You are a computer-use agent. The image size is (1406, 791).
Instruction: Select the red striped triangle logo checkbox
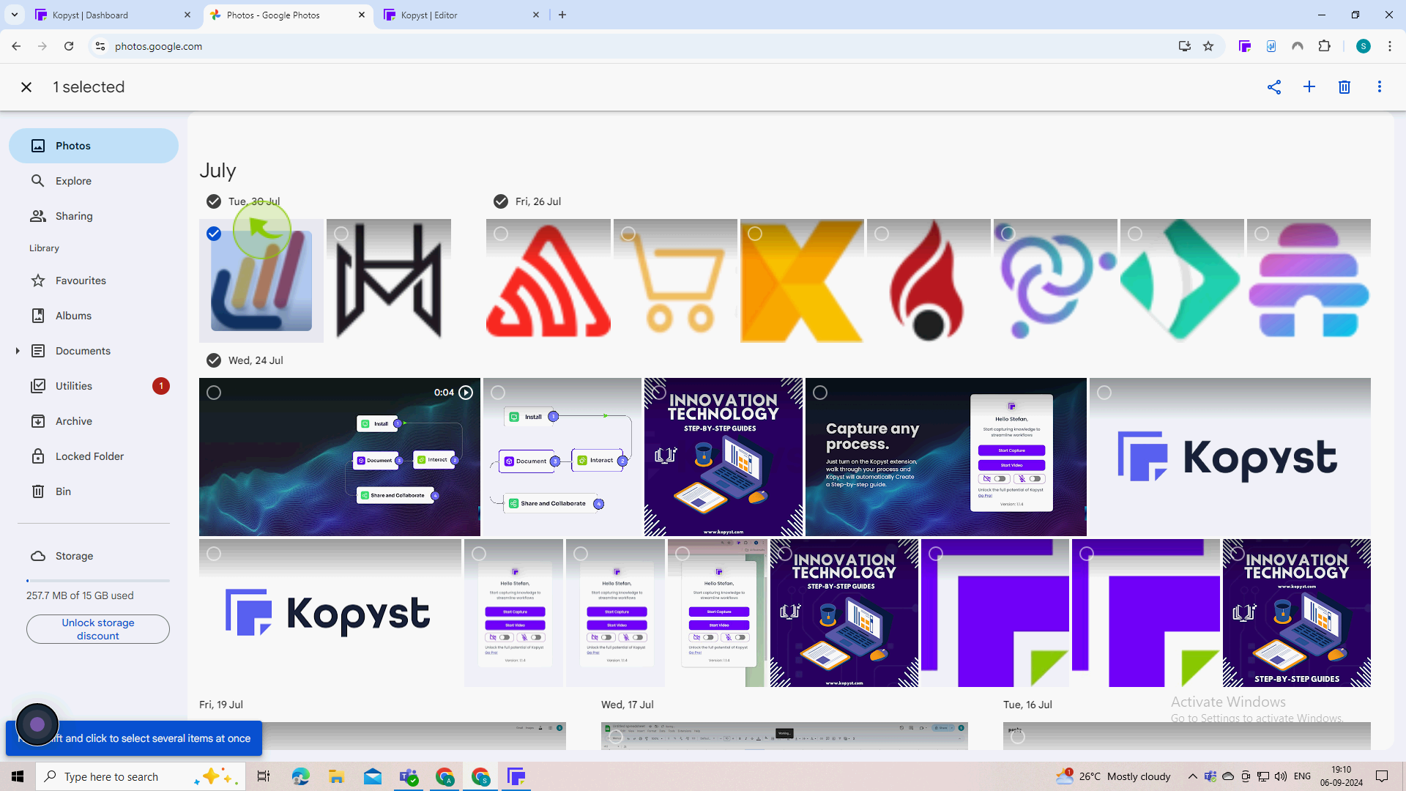click(501, 234)
